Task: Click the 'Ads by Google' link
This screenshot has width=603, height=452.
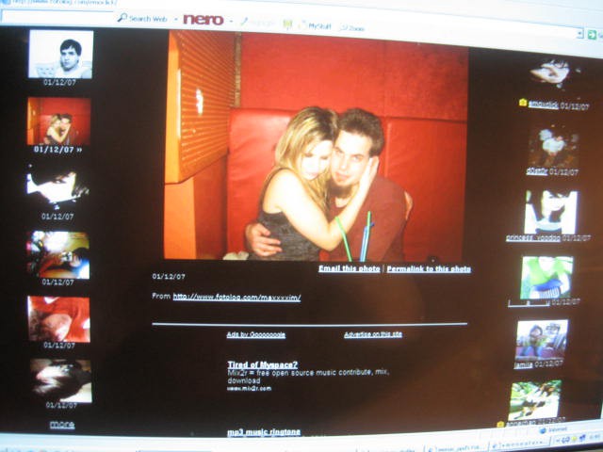Action: point(256,335)
